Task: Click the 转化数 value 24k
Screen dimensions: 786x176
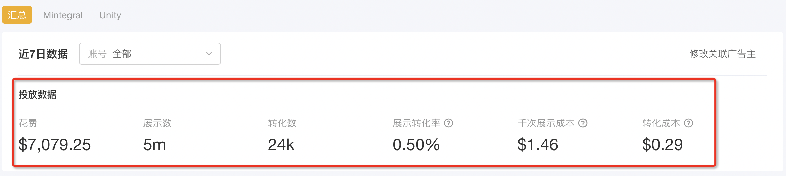Action: click(281, 145)
